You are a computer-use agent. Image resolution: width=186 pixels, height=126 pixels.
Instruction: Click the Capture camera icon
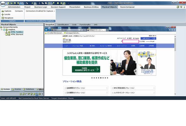click(x=3, y=11)
